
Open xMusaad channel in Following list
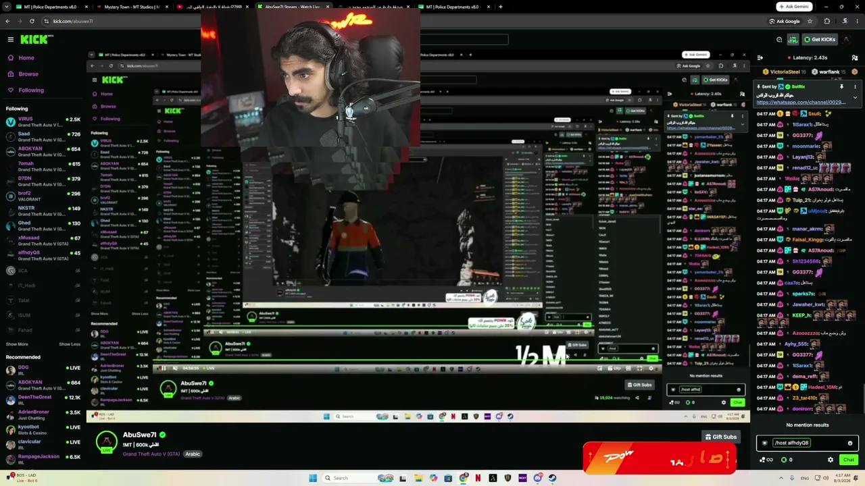[43, 241]
